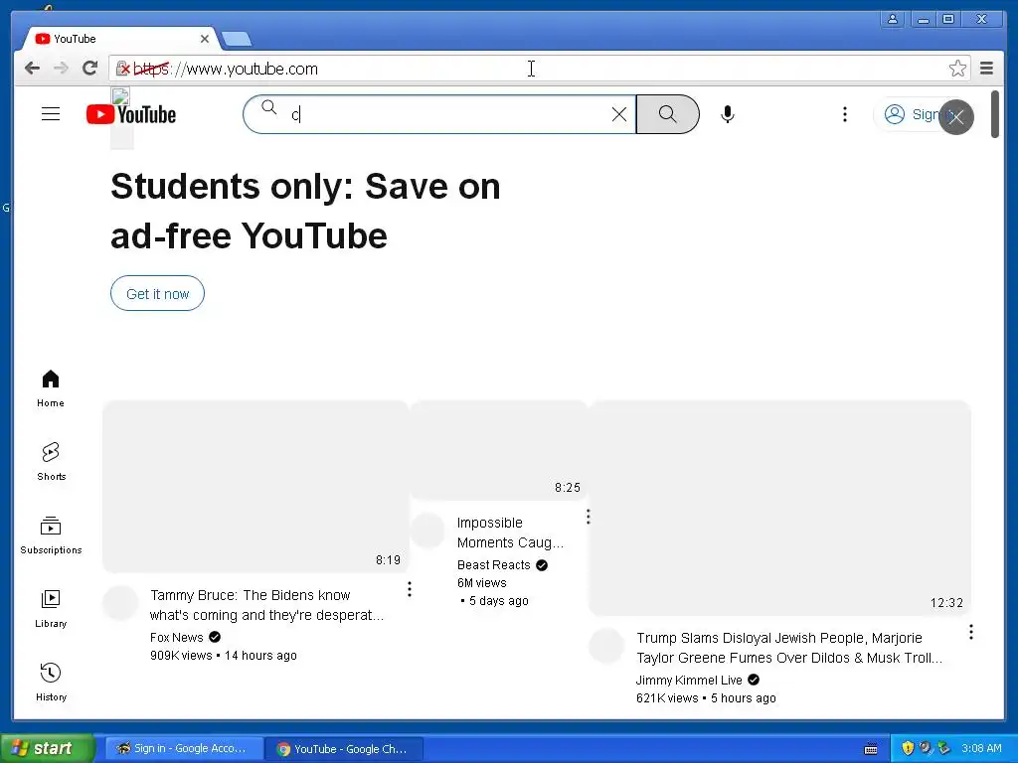Viewport: 1018px width, 763px height.
Task: Open the YouTube hamburger guide menu
Action: pyautogui.click(x=51, y=114)
